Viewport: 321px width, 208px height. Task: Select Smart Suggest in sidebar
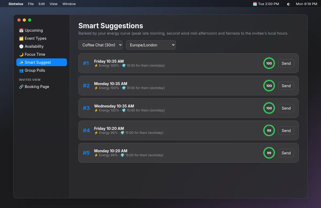41,62
